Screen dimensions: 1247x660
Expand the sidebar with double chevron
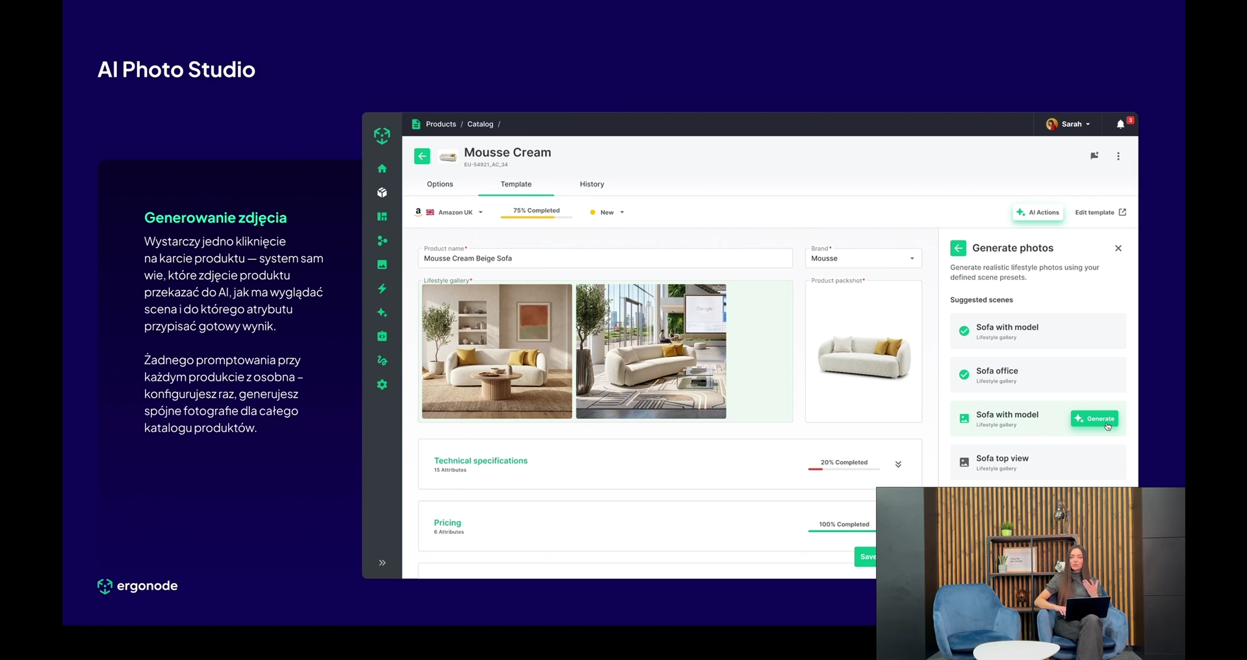[x=382, y=563]
